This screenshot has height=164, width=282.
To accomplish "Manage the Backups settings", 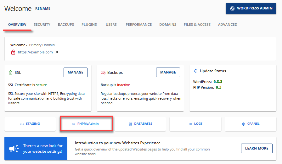I will [168, 72].
